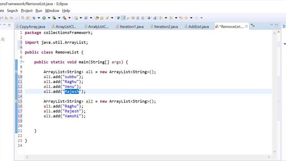Image resolution: width=286 pixels, height=161 pixels.
Task: Close the RemoveList.java tab
Action: click(246, 26)
